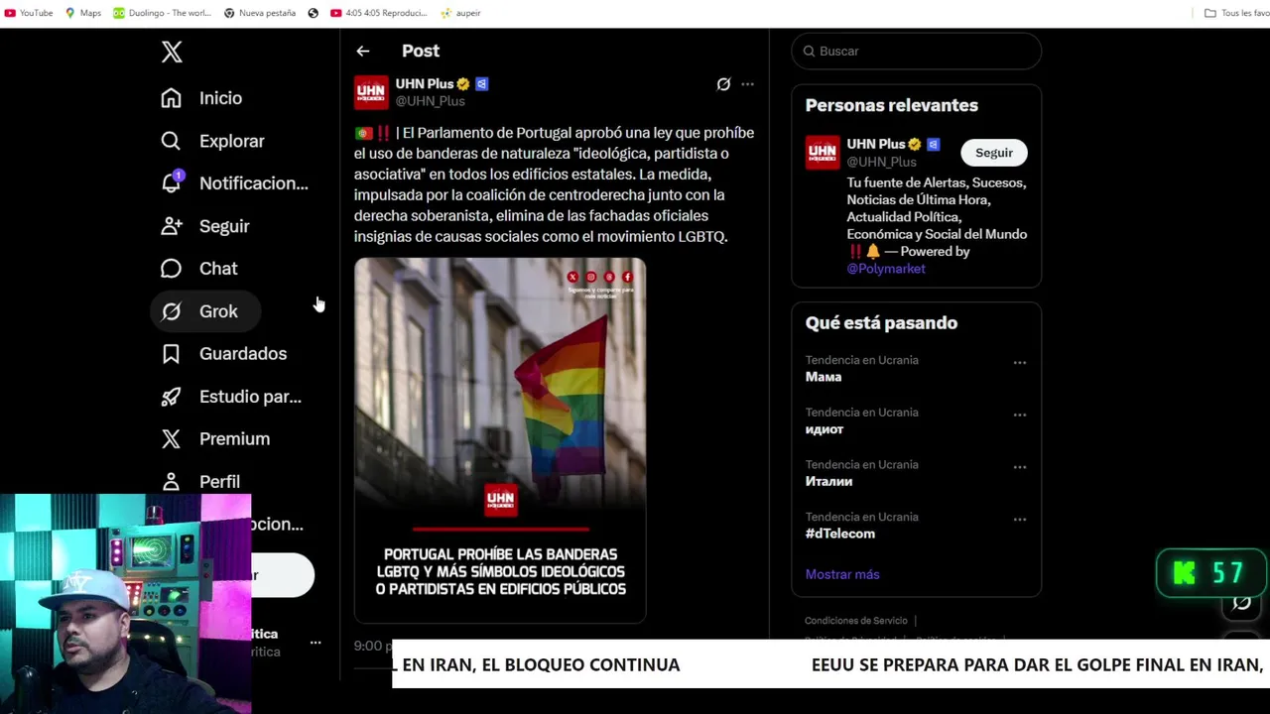Select Premium in the navigation

point(234,439)
